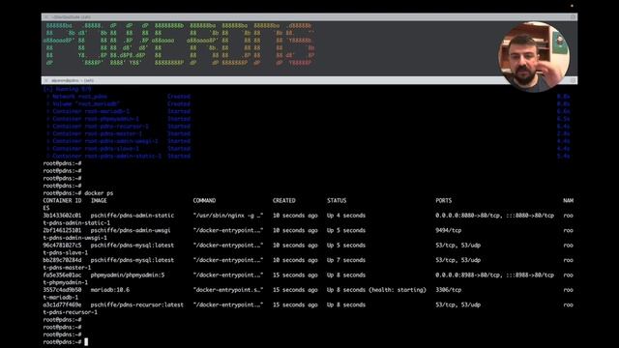The width and height of the screenshot is (619, 348).
Task: Click the PORTS column header
Action: pos(443,201)
